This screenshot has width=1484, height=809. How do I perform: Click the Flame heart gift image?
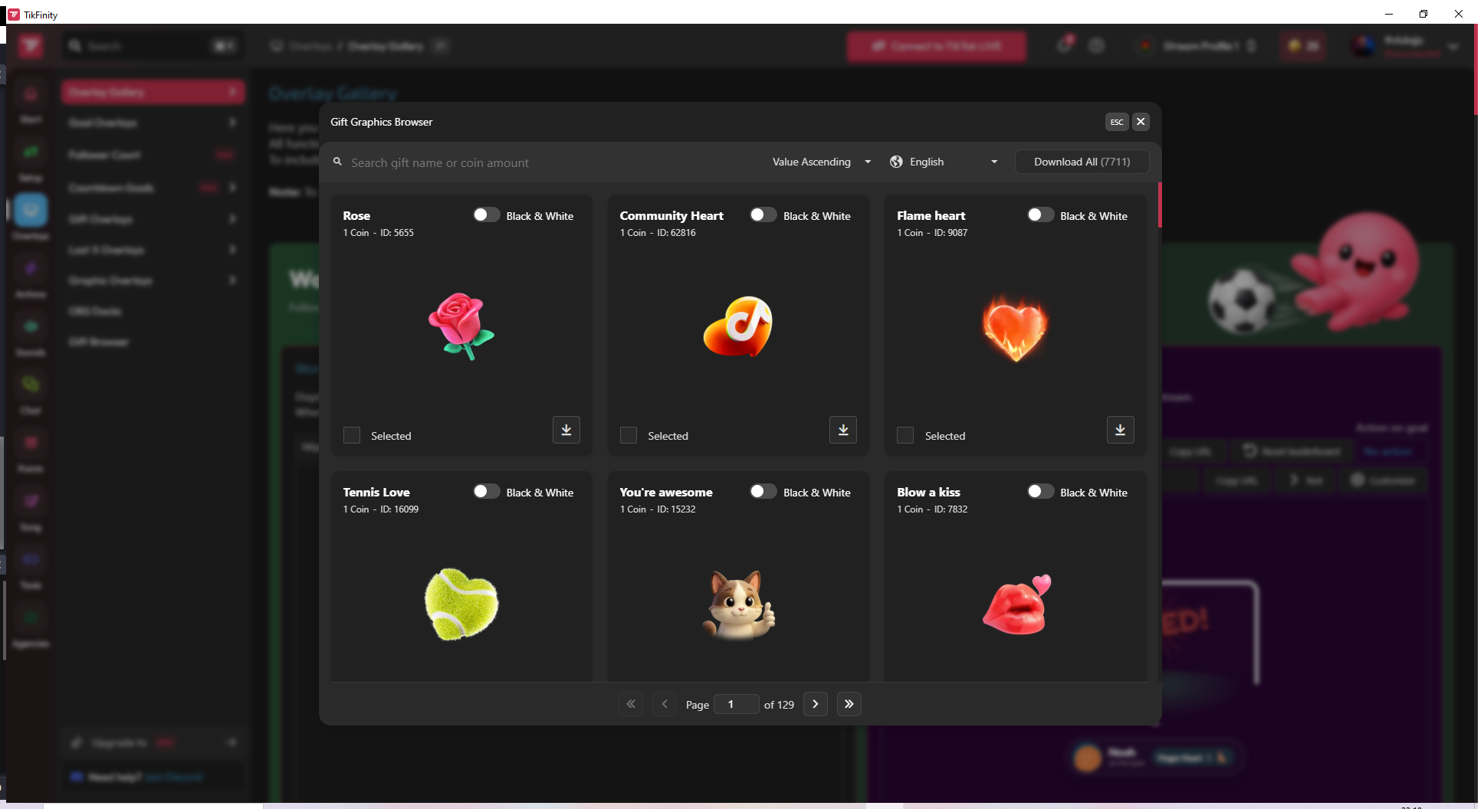pos(1015,327)
